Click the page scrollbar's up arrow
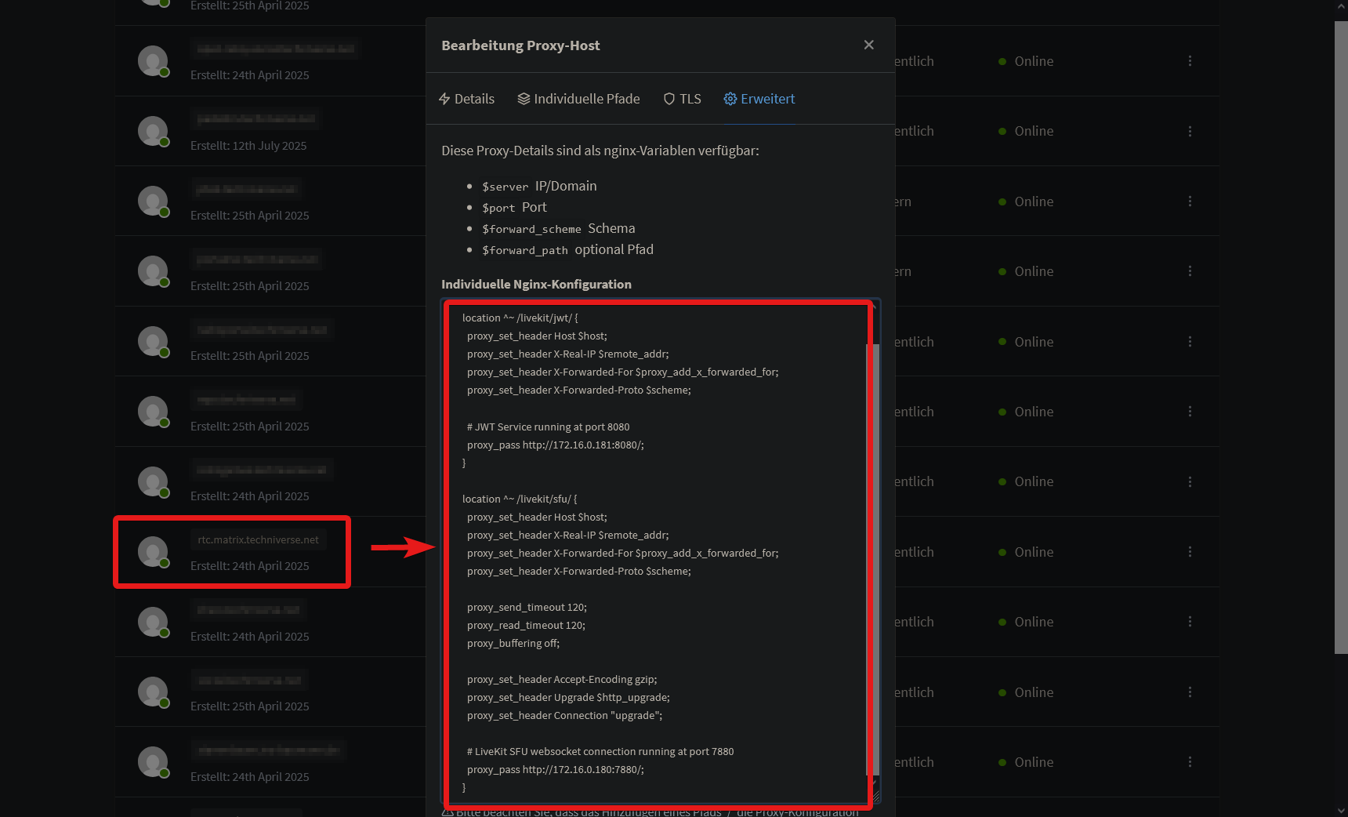Viewport: 1348px width, 817px height. coord(1341,6)
